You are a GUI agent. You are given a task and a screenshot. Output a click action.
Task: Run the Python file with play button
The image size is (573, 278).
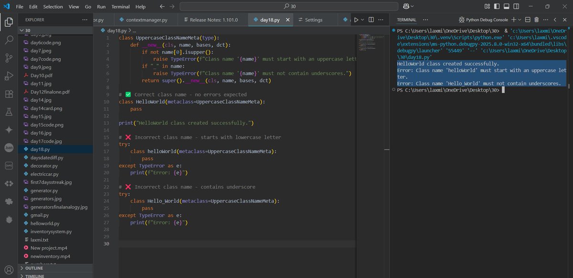tap(356, 20)
